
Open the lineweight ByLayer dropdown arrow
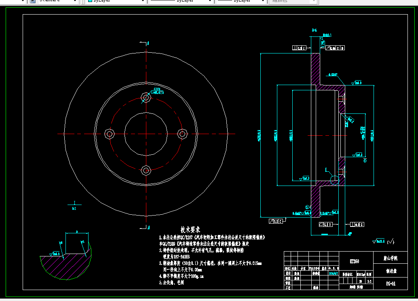point(263,1)
